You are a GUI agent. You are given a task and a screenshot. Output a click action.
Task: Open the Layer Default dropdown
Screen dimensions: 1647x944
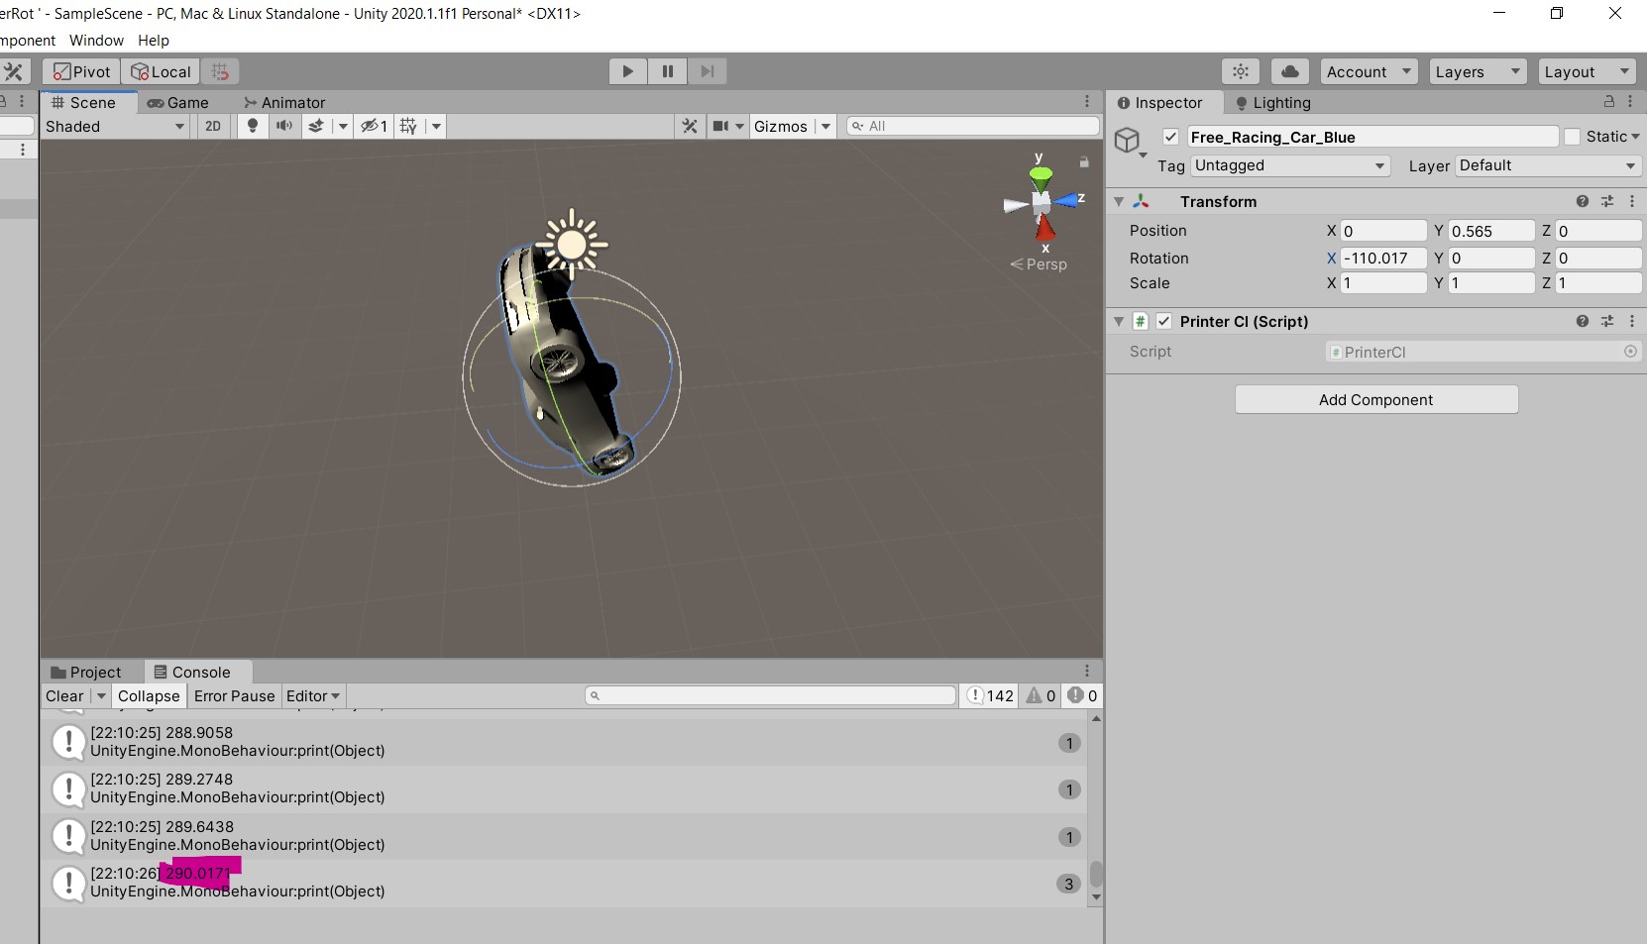click(1546, 166)
